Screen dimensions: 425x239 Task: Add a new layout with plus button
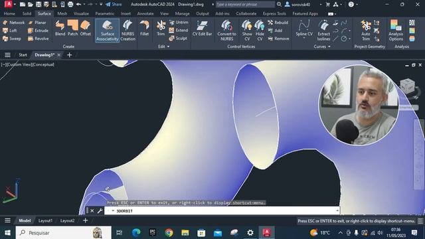[86, 220]
